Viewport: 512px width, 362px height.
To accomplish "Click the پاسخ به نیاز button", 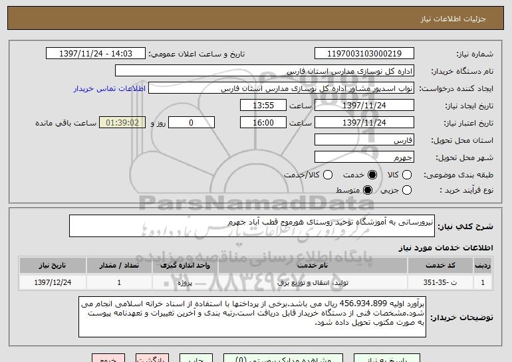I will coord(387,358).
